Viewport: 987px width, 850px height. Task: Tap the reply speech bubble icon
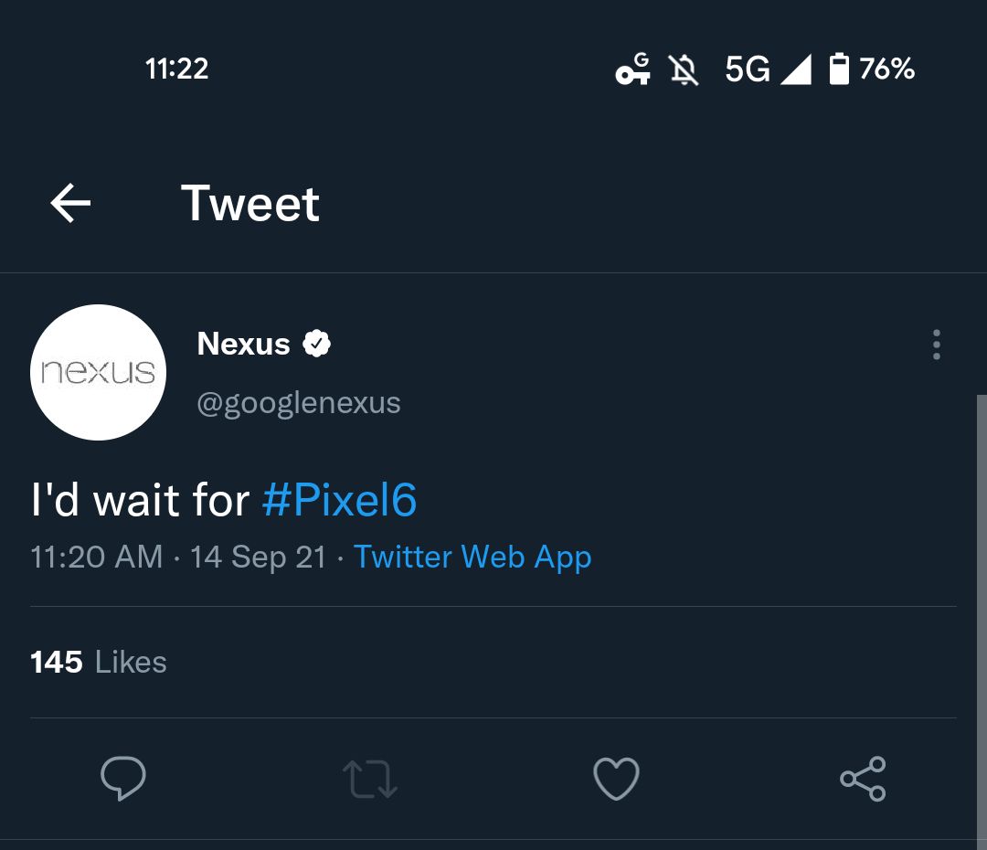tap(122, 779)
